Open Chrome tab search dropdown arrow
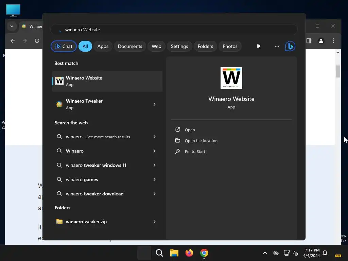 12,26
